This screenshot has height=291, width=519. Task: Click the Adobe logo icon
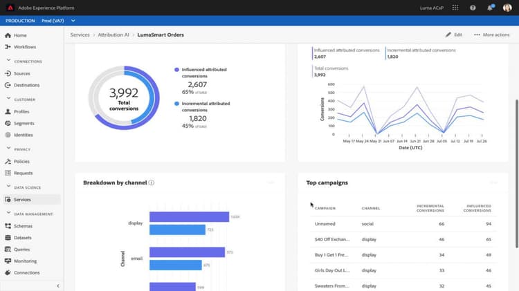pos(10,8)
